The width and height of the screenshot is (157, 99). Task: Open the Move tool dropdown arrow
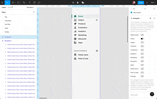[x=9, y=3]
